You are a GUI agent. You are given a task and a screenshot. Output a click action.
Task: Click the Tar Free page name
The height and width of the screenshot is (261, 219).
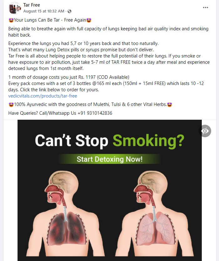pos(32,5)
